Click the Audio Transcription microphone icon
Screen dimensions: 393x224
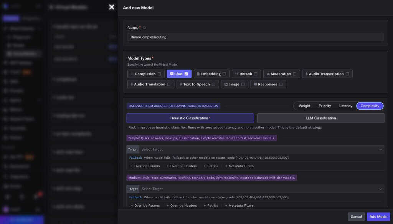307,74
